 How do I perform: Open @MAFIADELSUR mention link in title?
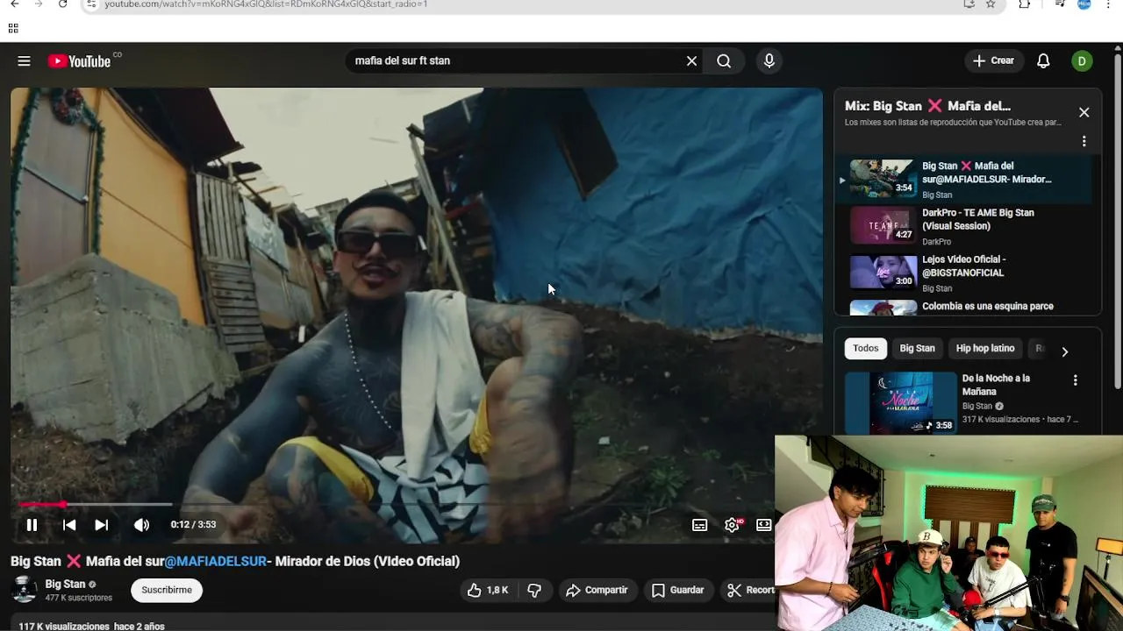(216, 562)
